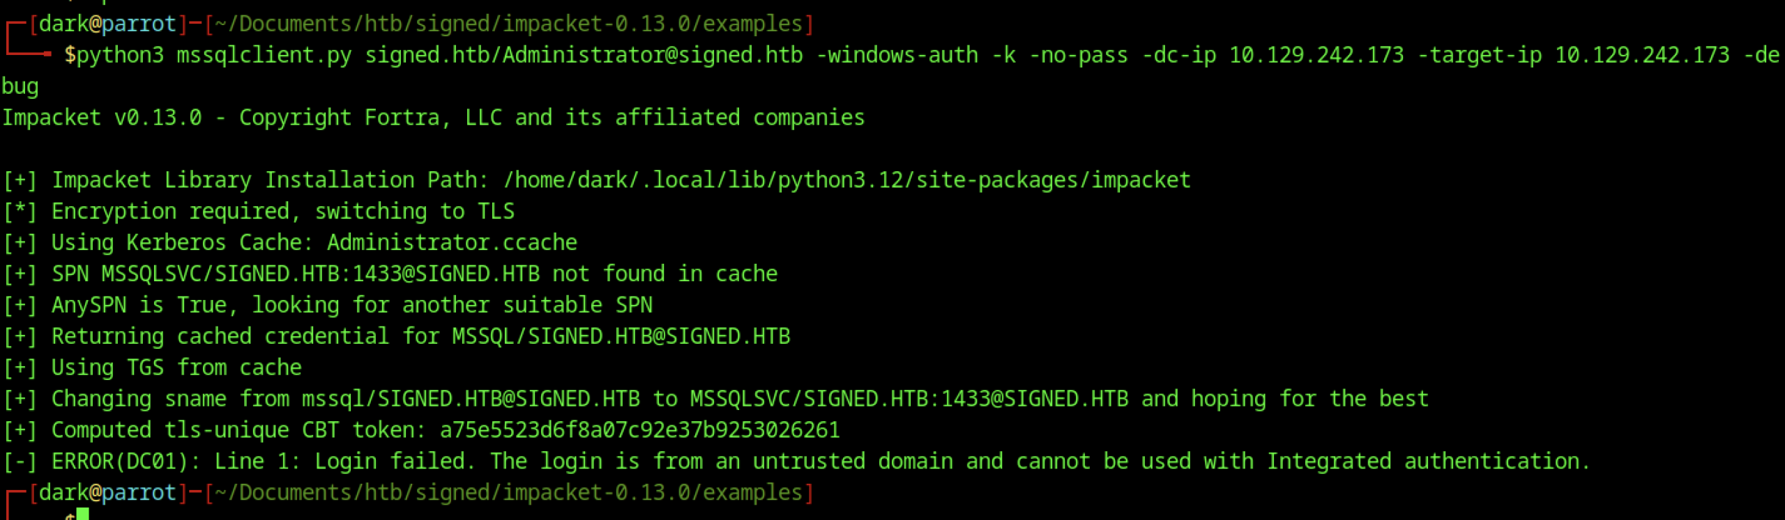Image resolution: width=1785 pixels, height=520 pixels.
Task: Click the "Changing sname" output line
Action: (739, 400)
